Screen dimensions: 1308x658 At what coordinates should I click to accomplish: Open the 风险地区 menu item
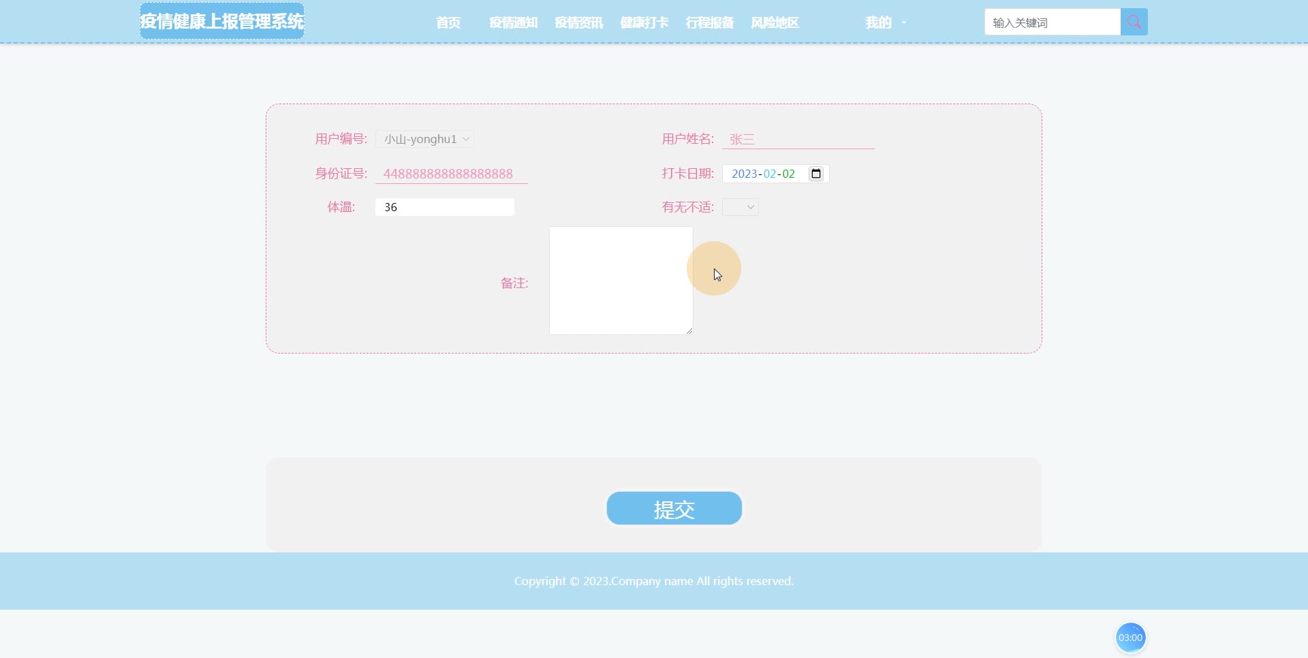775,22
